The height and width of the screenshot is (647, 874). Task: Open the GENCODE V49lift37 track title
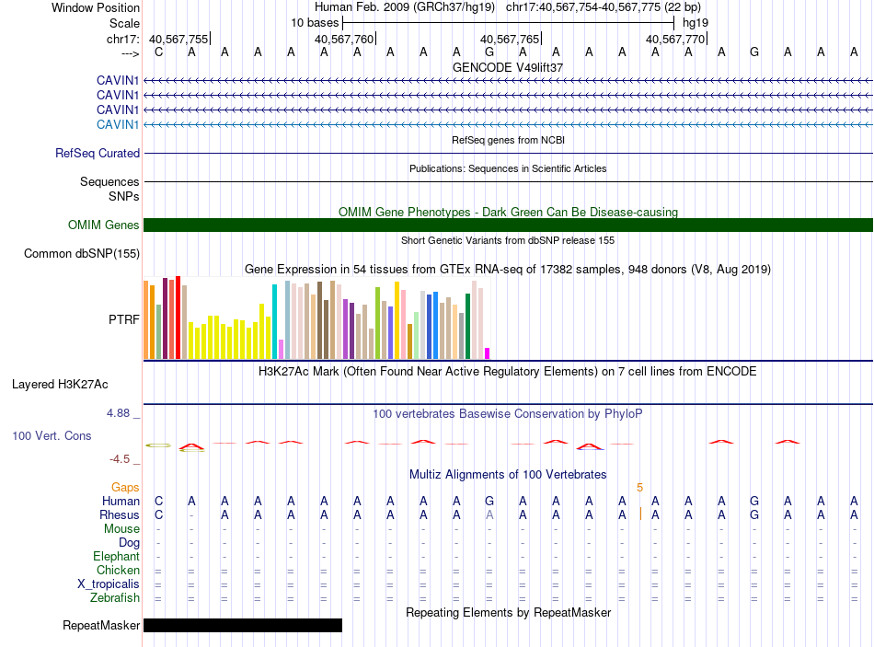point(508,67)
